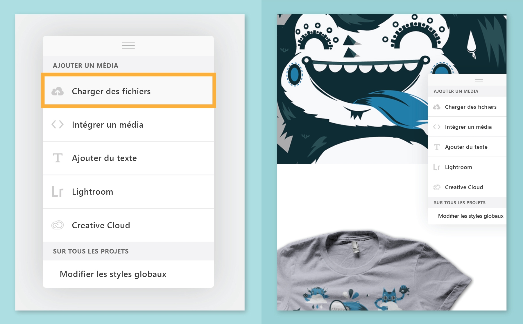Click the Creative Cloud icon in the small right panel
523x324 pixels.
click(x=437, y=187)
